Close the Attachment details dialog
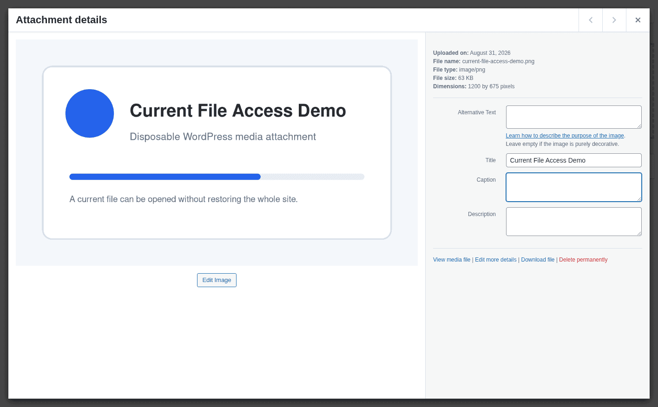Screen dimensions: 658x407 point(638,20)
